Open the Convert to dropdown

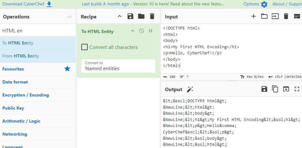click(x=118, y=66)
